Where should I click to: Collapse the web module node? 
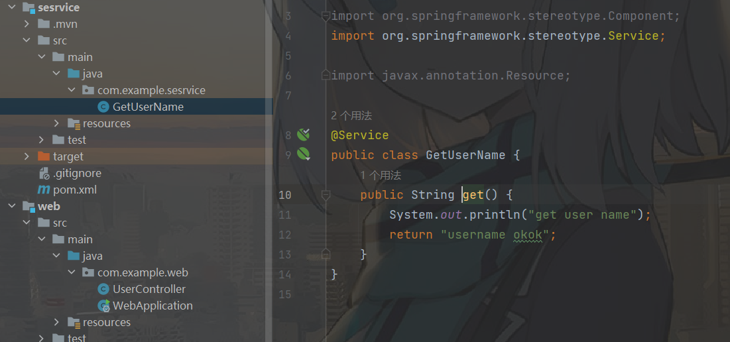pyautogui.click(x=12, y=206)
